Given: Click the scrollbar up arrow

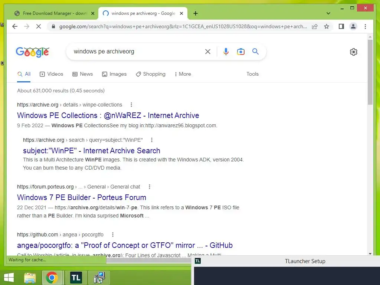Looking at the screenshot, I should click(370, 37).
